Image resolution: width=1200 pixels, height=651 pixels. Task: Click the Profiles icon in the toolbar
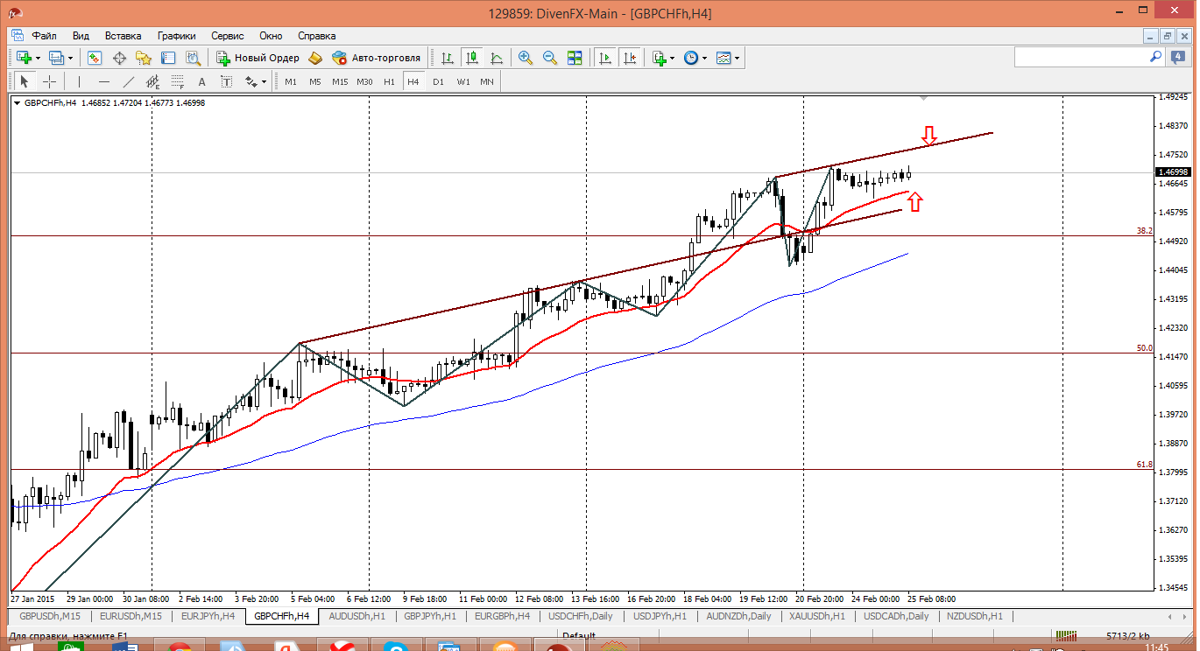57,58
